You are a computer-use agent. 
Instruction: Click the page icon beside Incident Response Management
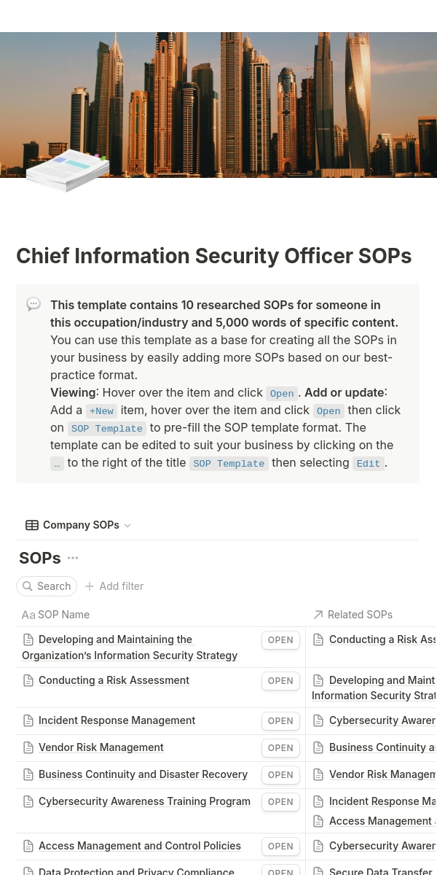point(28,720)
